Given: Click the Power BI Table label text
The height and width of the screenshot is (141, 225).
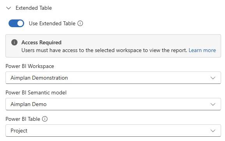Looking at the screenshot, I should [23, 119].
